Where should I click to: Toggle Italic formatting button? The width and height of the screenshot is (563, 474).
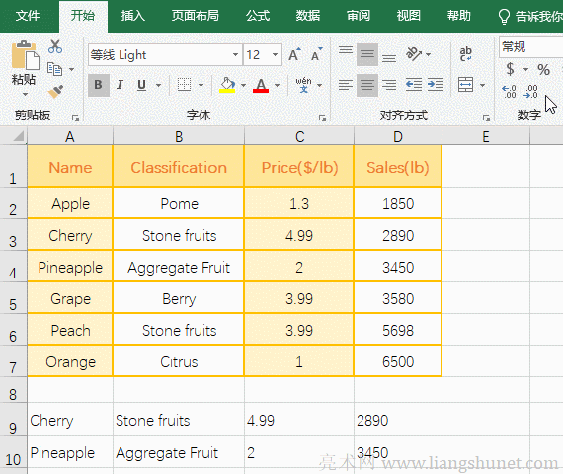[x=120, y=85]
